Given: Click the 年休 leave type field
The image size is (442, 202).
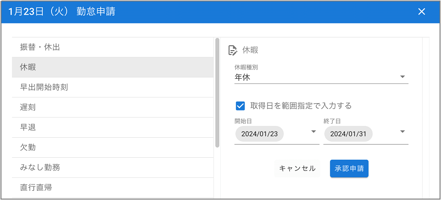Looking at the screenshot, I should (321, 77).
